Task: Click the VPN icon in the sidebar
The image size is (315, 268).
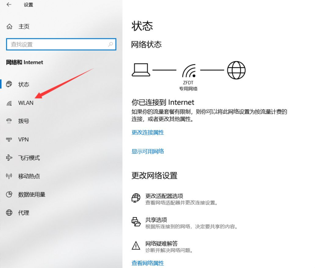Action: (x=9, y=139)
